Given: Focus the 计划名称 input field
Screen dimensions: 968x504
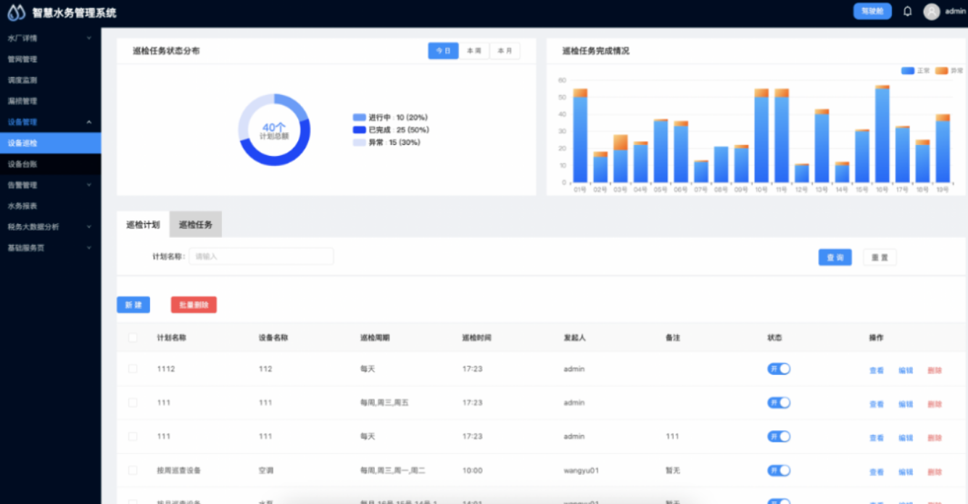Looking at the screenshot, I should (261, 257).
